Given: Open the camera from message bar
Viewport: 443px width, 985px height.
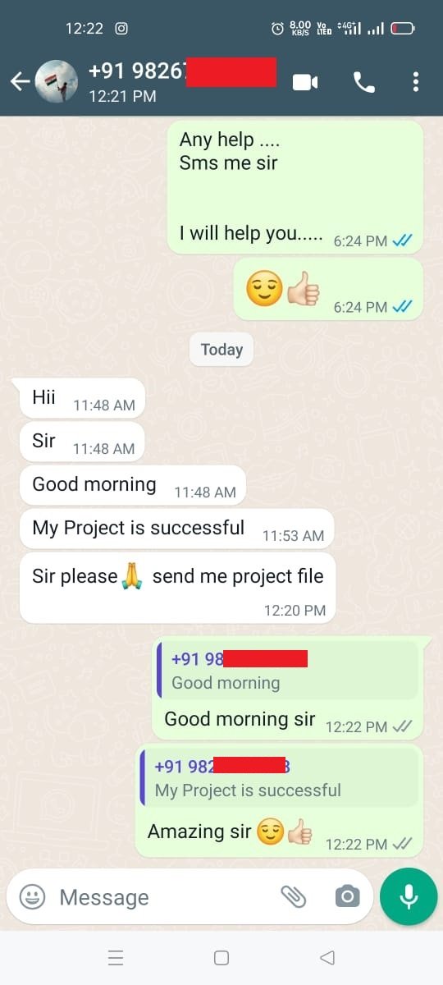Looking at the screenshot, I should [347, 896].
